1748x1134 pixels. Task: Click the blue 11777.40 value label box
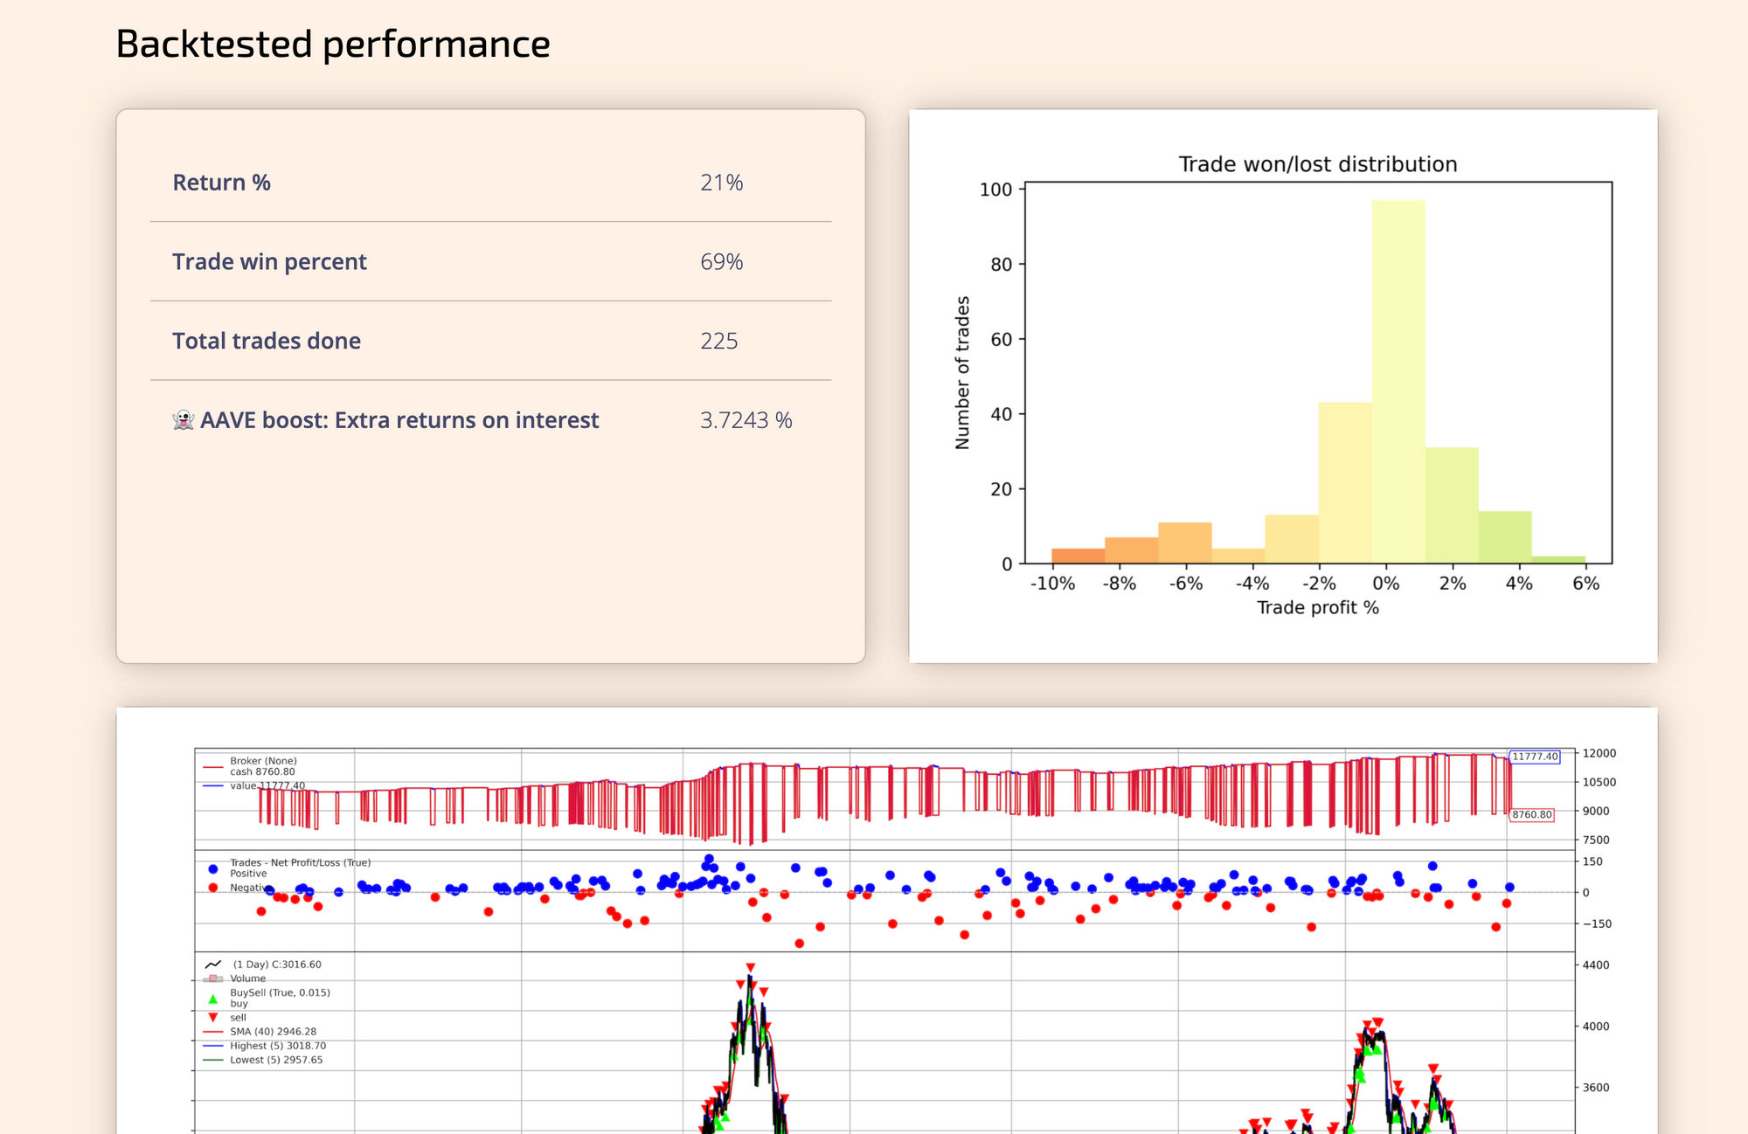(x=1535, y=757)
